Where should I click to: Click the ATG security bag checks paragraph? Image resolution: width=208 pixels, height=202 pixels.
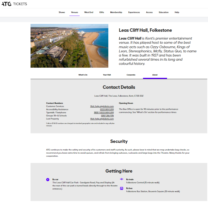click(118, 153)
